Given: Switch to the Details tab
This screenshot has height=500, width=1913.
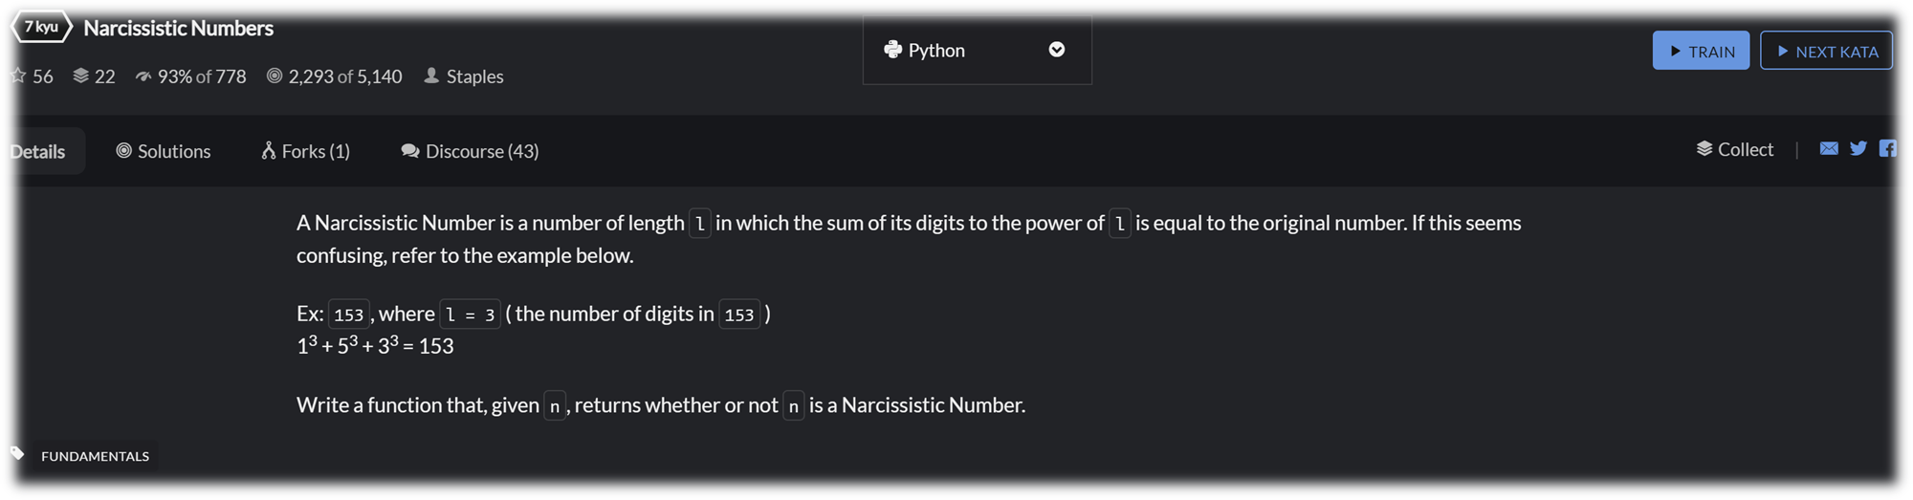Looking at the screenshot, I should pyautogui.click(x=38, y=151).
